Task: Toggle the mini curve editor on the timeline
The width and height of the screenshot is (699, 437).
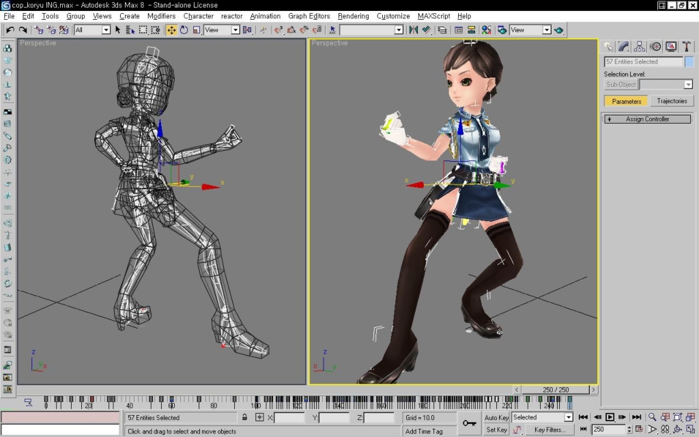Action: (28, 403)
